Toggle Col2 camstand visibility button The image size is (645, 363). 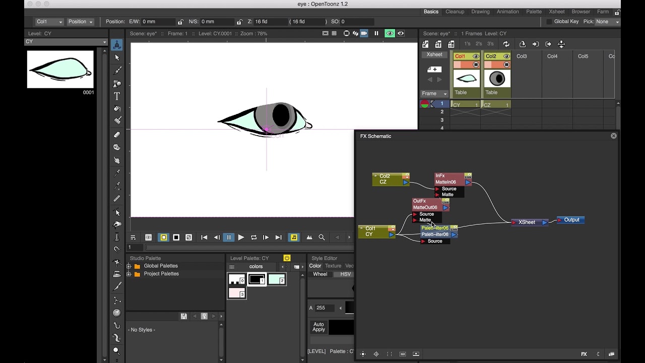pos(506,65)
